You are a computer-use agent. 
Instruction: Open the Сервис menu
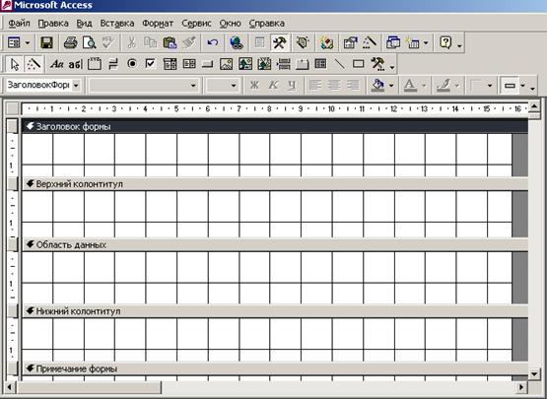pos(196,24)
